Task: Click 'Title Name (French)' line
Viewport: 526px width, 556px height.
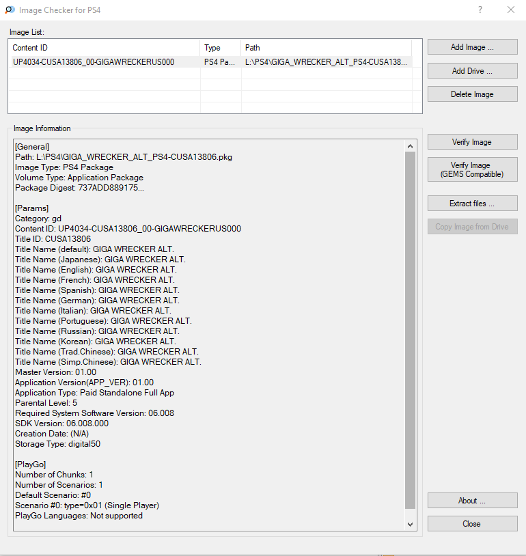Action: [x=95, y=280]
